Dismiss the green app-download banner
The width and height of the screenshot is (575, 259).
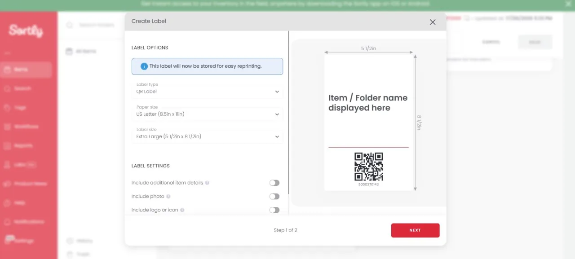(x=568, y=4)
